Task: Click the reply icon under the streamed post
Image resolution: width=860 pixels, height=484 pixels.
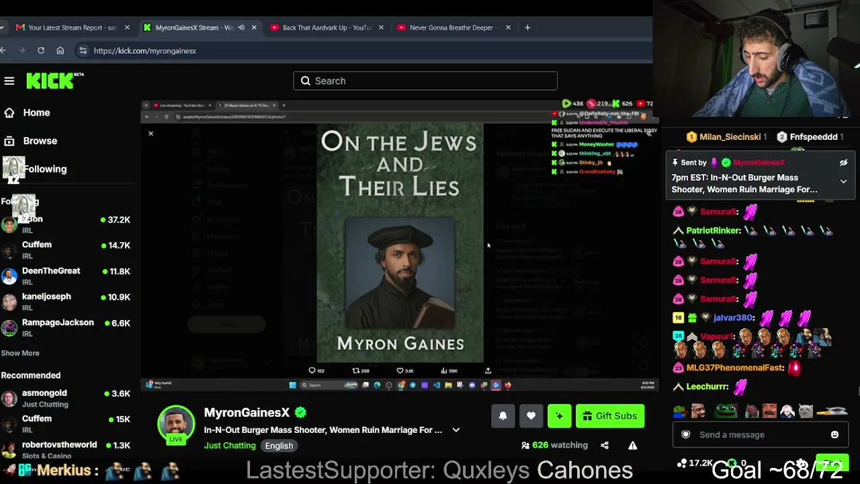Action: [312, 370]
